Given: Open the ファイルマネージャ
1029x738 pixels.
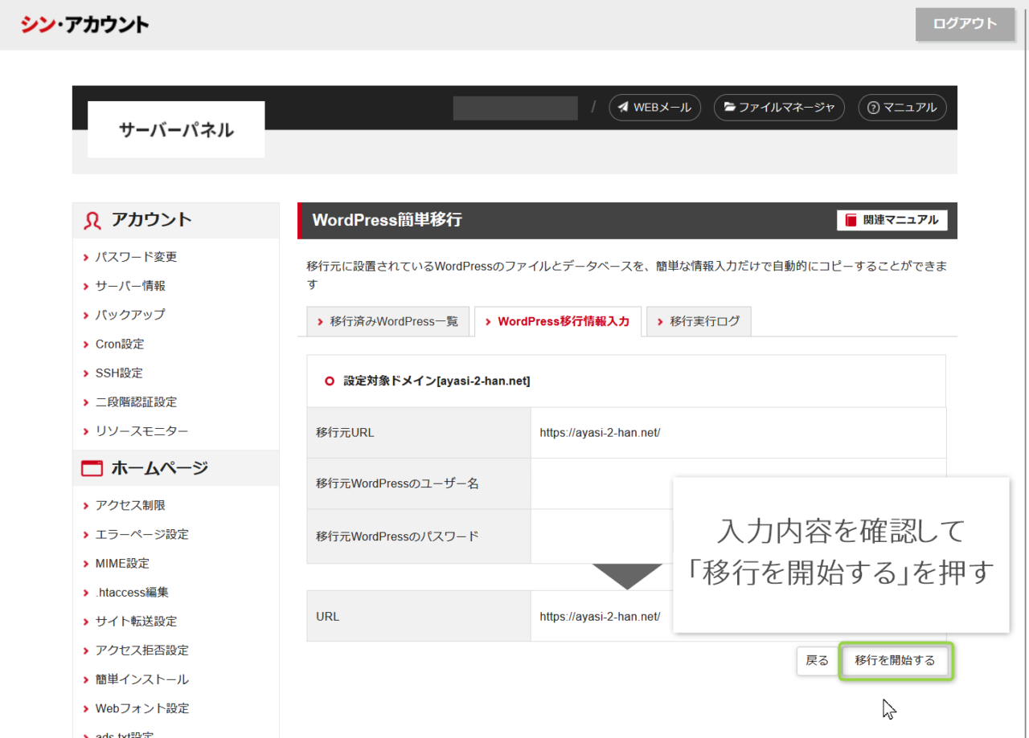Looking at the screenshot, I should [x=779, y=108].
